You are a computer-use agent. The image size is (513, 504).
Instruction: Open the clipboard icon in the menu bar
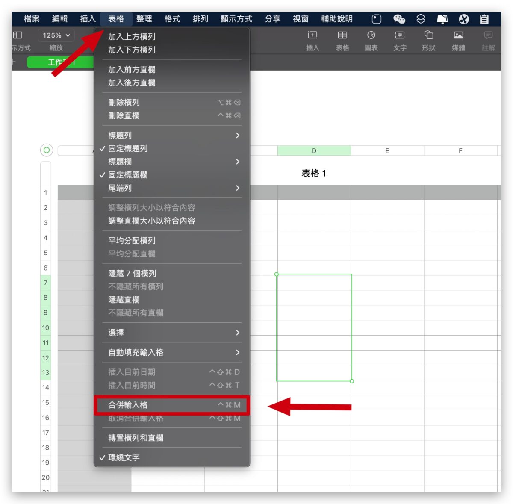coord(484,19)
